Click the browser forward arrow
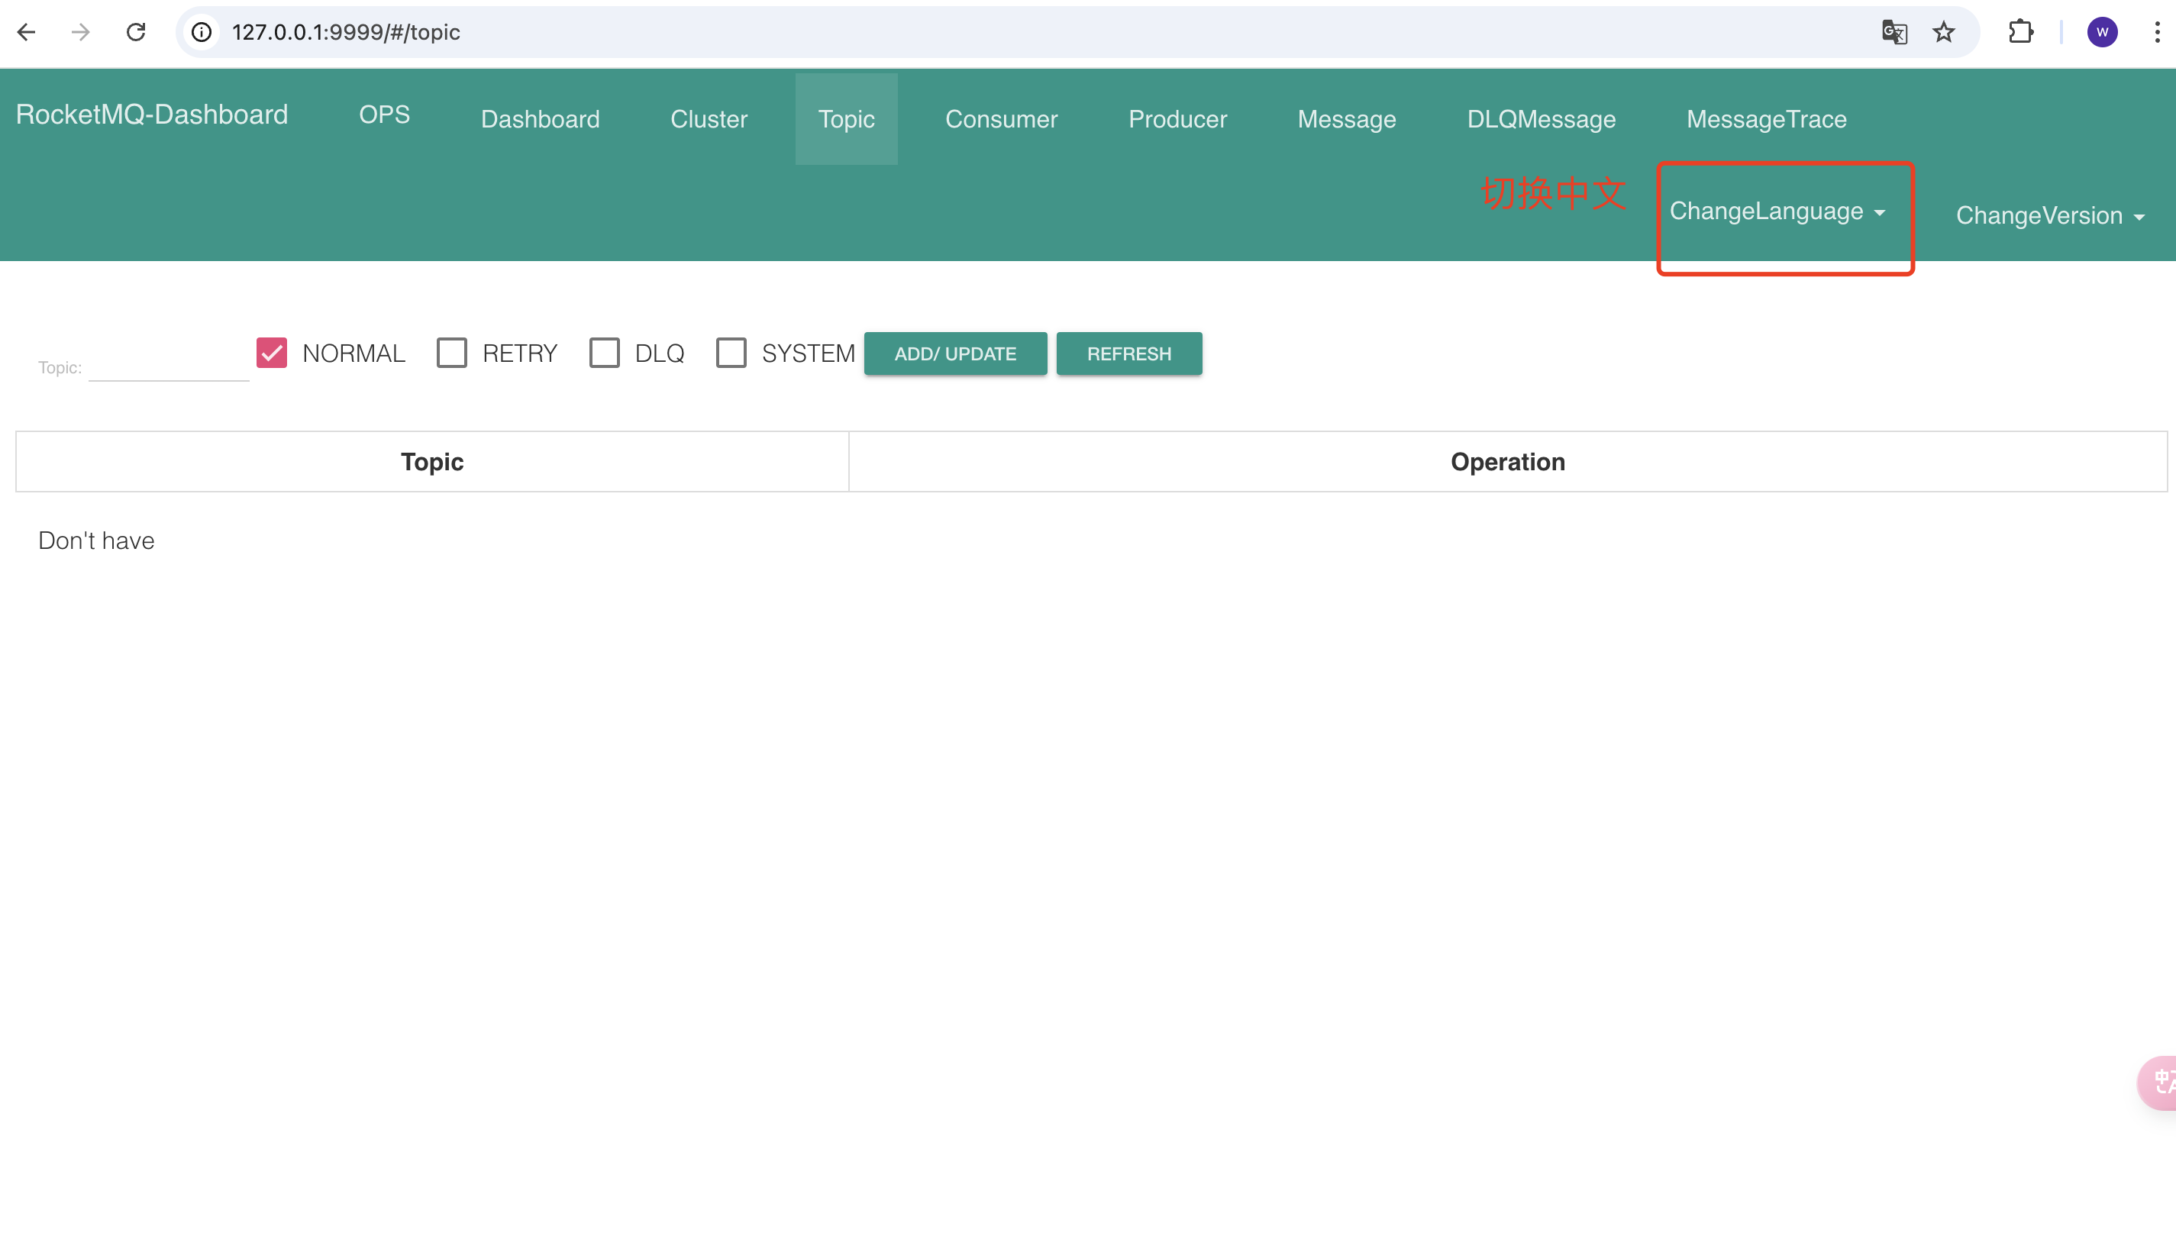The height and width of the screenshot is (1249, 2176). [81, 33]
